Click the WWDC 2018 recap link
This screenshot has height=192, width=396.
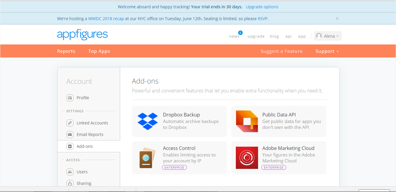click(106, 18)
